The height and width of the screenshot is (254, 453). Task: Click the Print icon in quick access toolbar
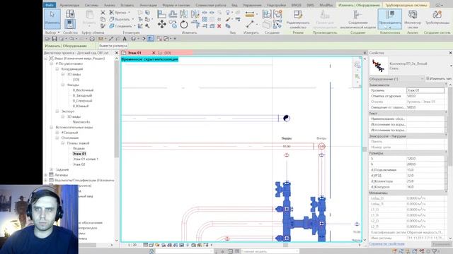tap(92, 39)
